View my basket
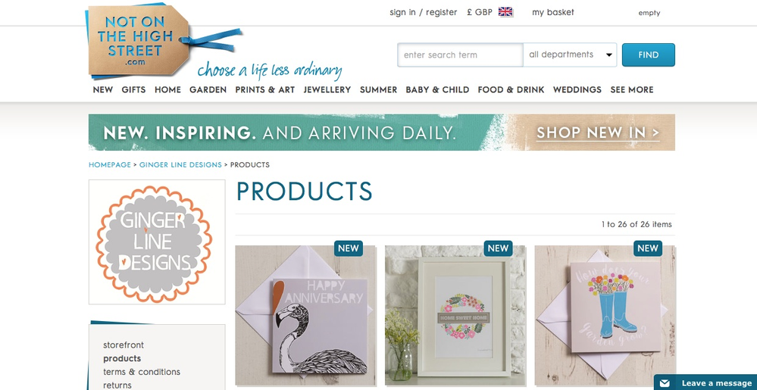 click(552, 13)
